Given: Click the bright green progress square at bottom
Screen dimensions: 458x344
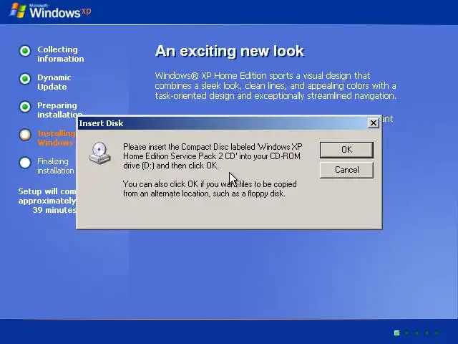Looking at the screenshot, I should coord(396,333).
